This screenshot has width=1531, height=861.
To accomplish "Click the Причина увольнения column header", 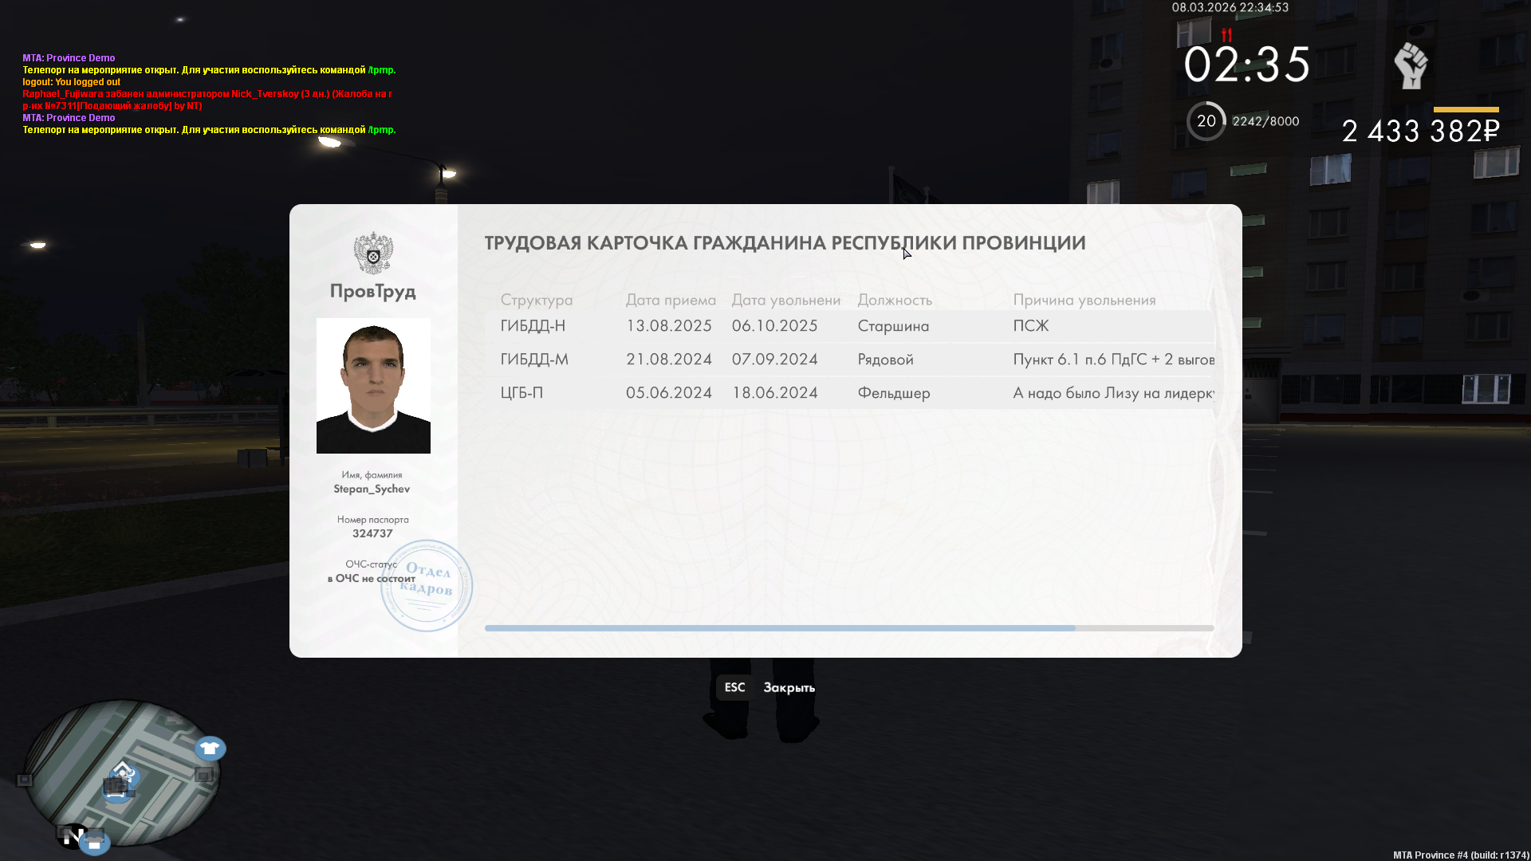I will click(1084, 300).
